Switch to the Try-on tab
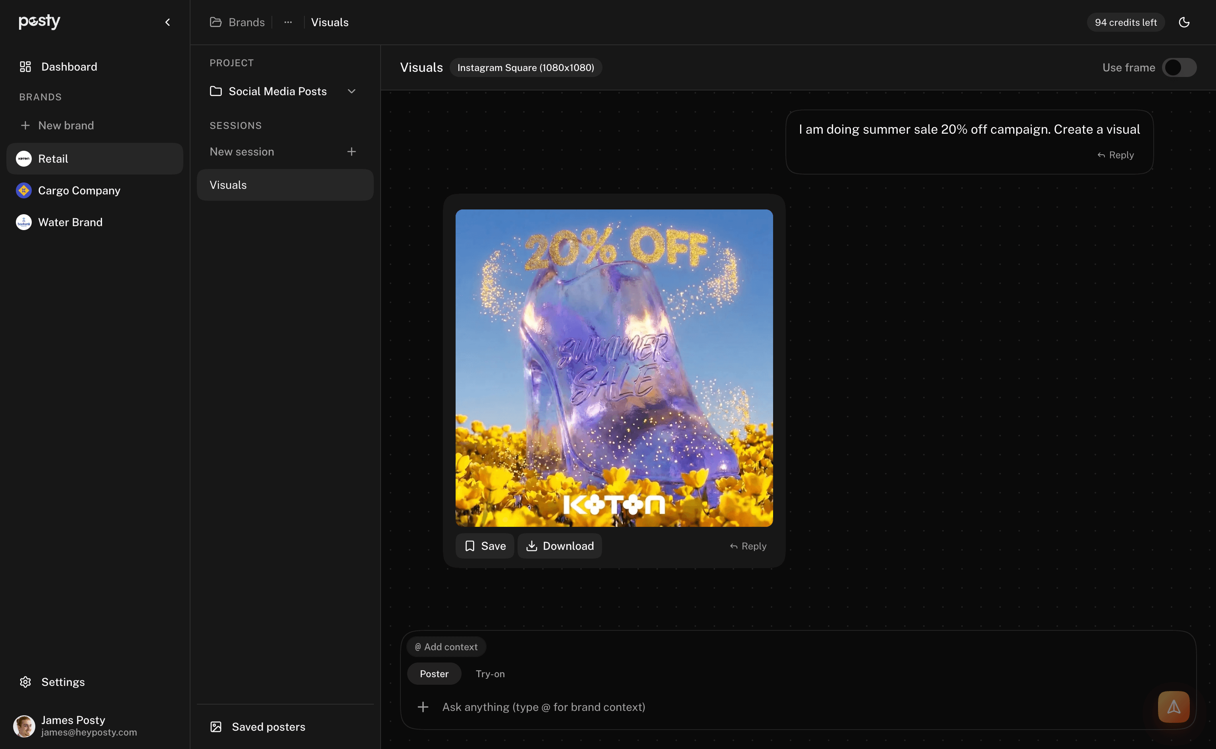 click(x=490, y=674)
